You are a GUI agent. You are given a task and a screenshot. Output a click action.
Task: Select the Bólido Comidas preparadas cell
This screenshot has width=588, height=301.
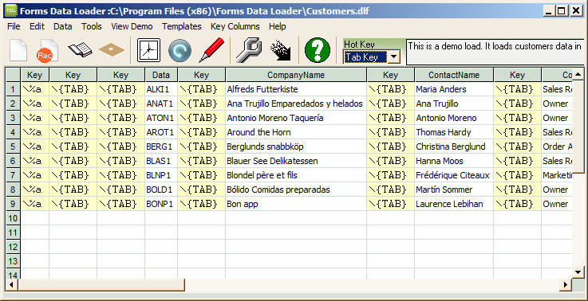pyautogui.click(x=296, y=190)
